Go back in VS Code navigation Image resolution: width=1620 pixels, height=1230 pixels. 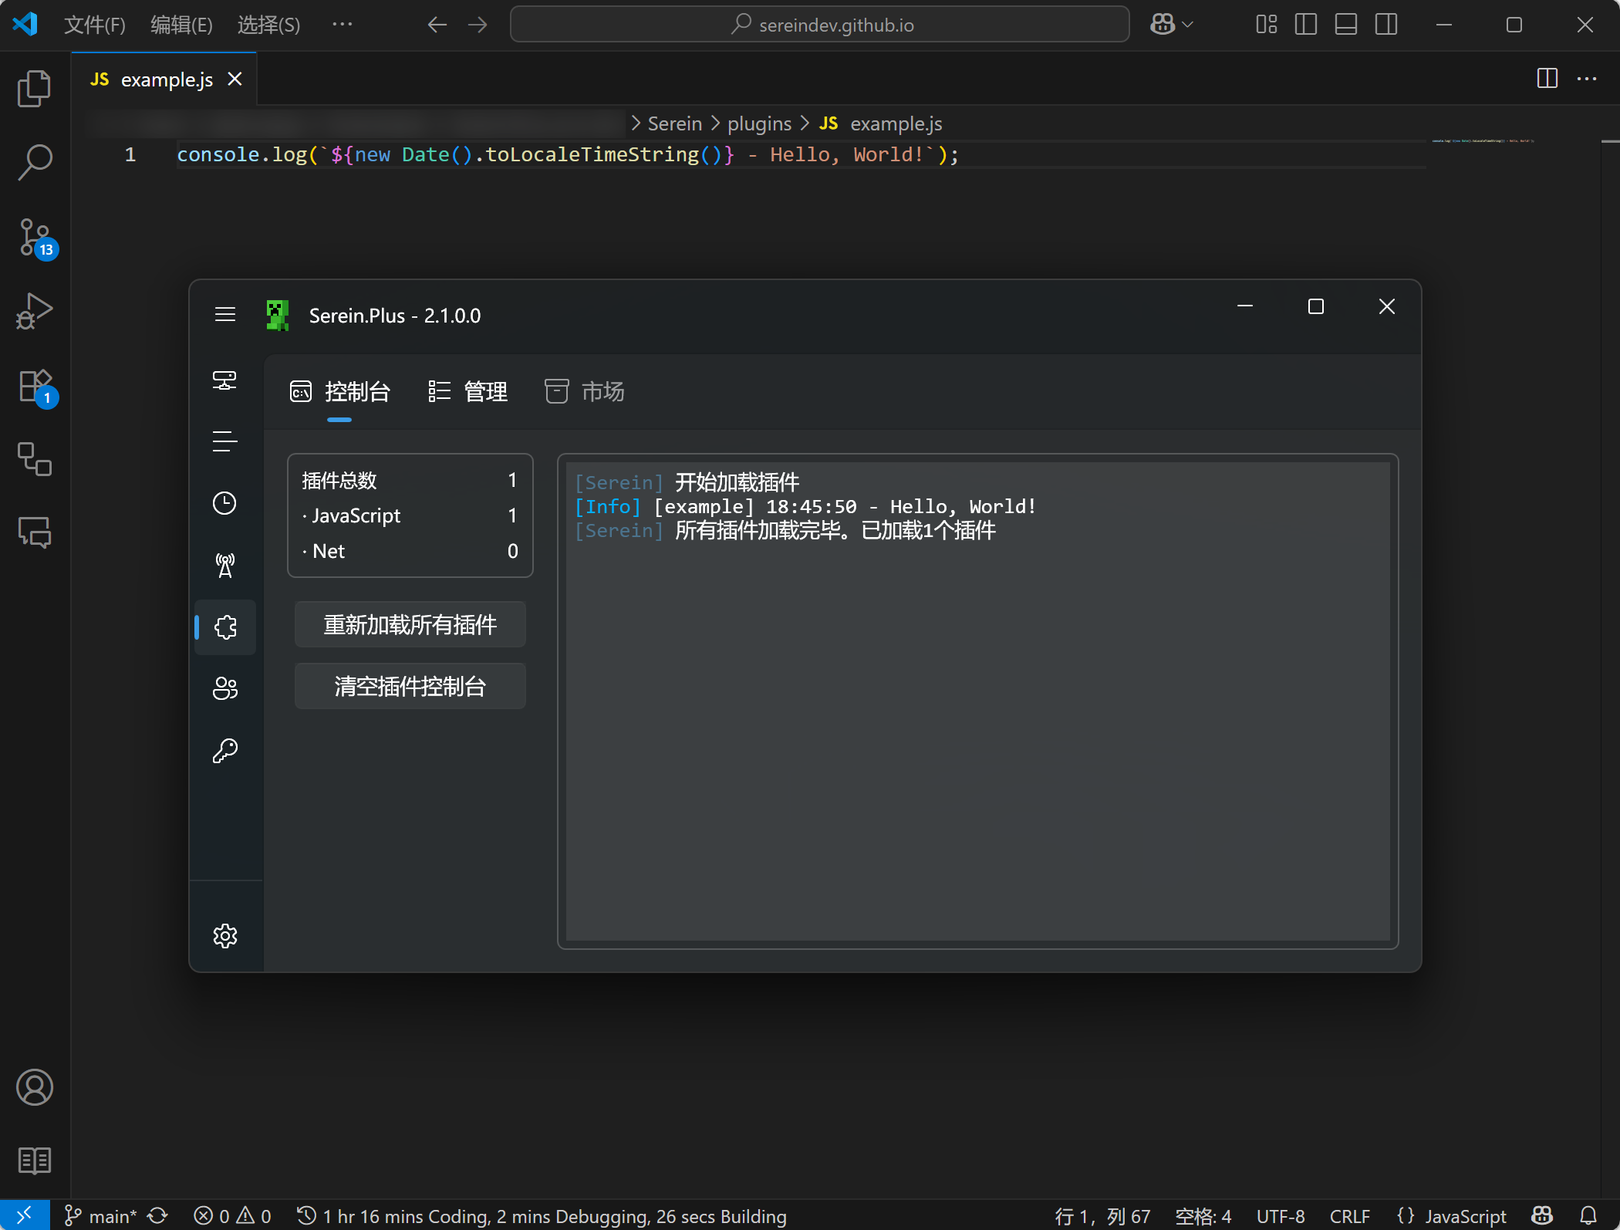[437, 25]
